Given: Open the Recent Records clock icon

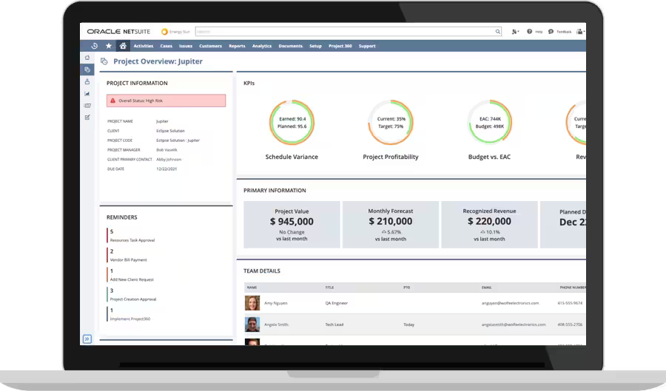Looking at the screenshot, I should 95,46.
